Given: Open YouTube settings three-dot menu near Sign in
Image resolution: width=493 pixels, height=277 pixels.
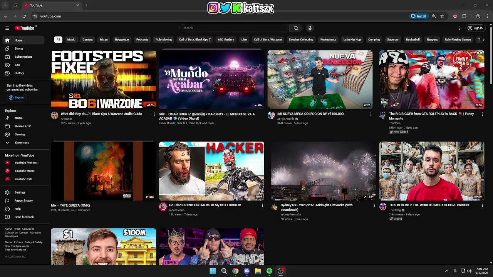Looking at the screenshot, I should [459, 28].
